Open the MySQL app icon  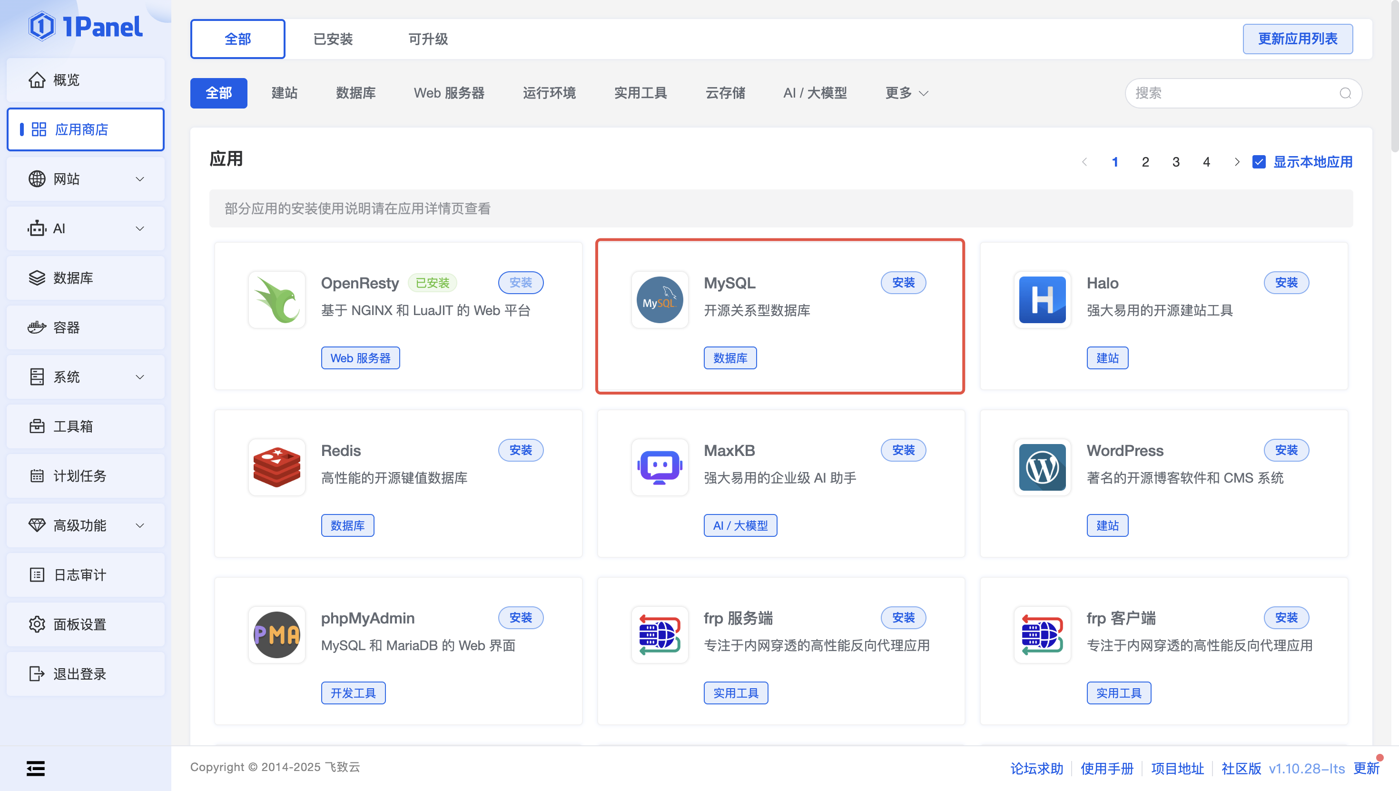click(x=660, y=300)
